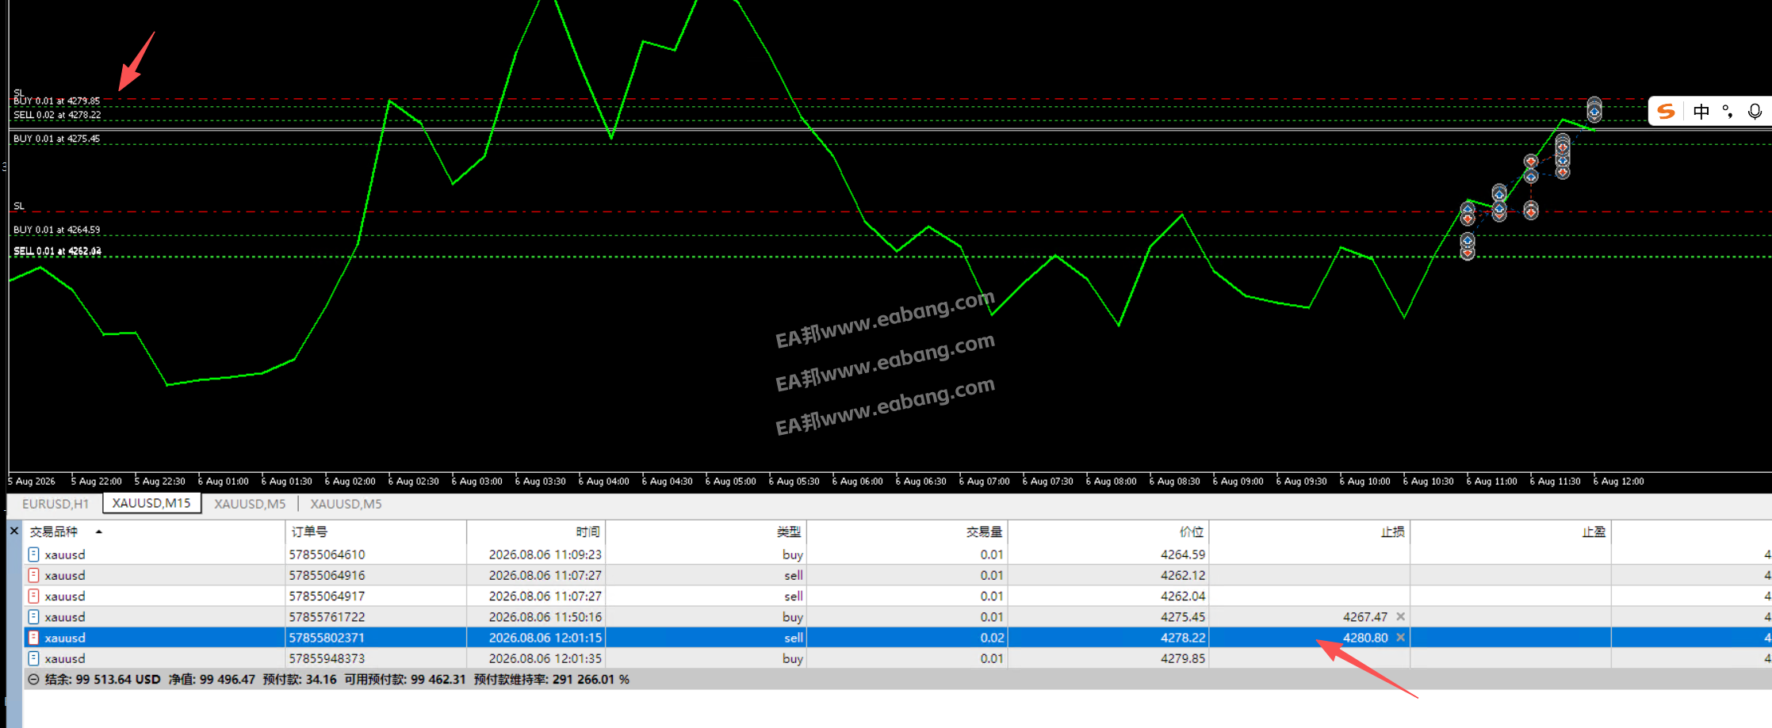Click the sell icon of order 57855064917
The image size is (1772, 728).
tap(33, 596)
